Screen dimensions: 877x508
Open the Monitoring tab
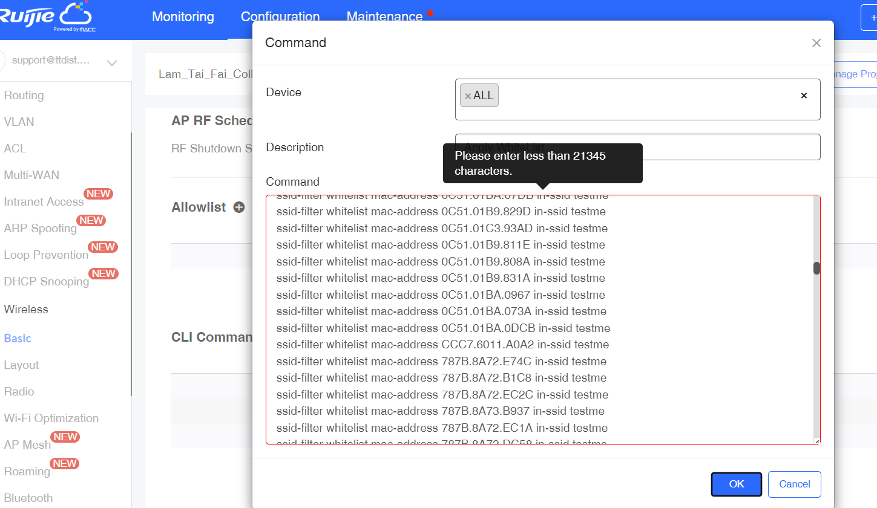pos(183,17)
